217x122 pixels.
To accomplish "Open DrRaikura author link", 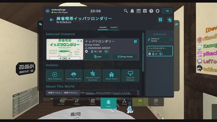I will tap(65, 22).
